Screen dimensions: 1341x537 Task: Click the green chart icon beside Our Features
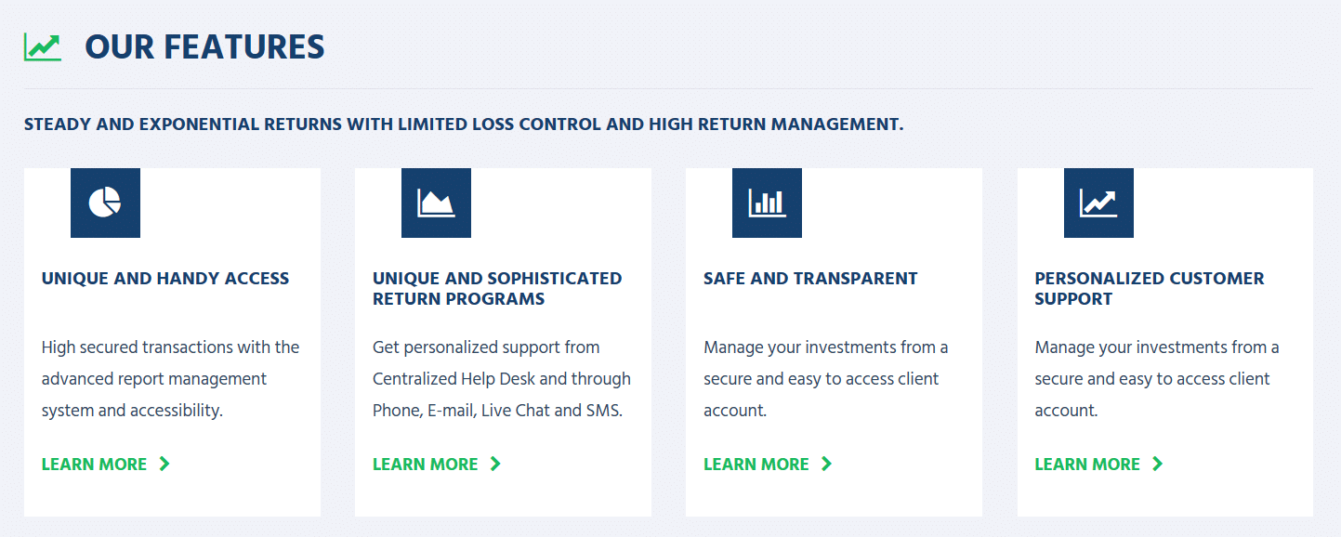[x=43, y=47]
